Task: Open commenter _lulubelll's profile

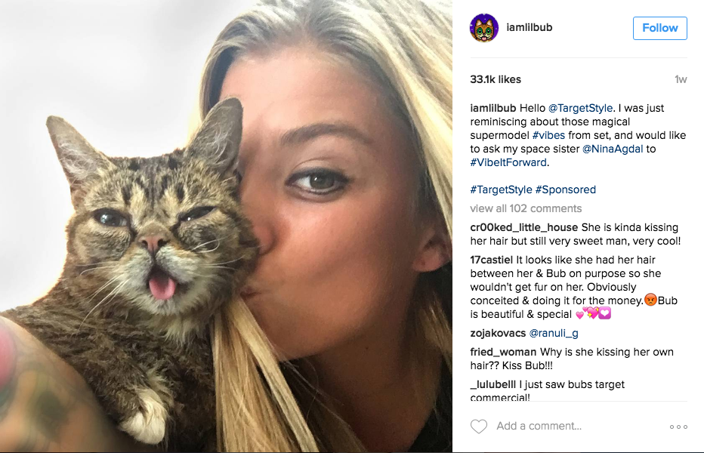Action: [x=493, y=384]
